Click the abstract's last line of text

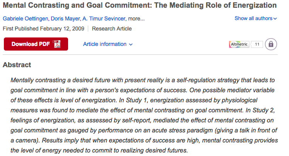99,150
